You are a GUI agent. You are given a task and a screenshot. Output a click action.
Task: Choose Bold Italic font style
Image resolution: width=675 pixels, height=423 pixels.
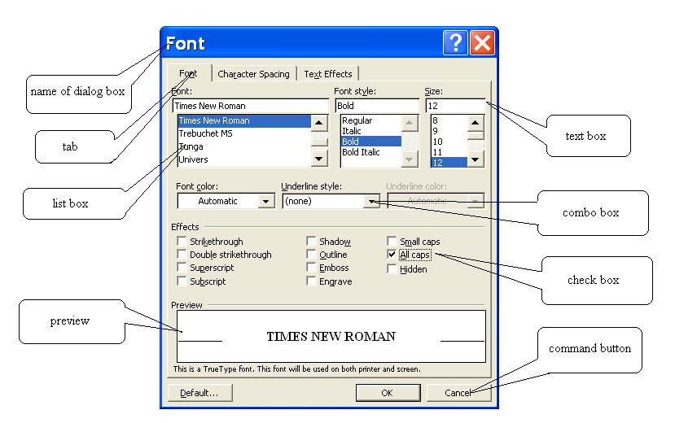pyautogui.click(x=371, y=152)
